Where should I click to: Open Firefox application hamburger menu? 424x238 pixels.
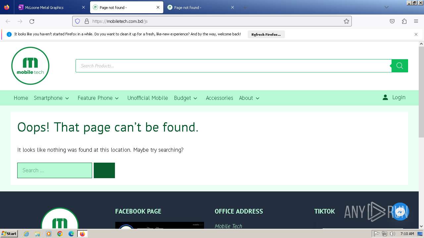416,21
